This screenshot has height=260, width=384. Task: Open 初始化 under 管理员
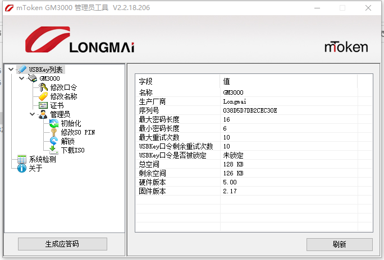coord(71,123)
